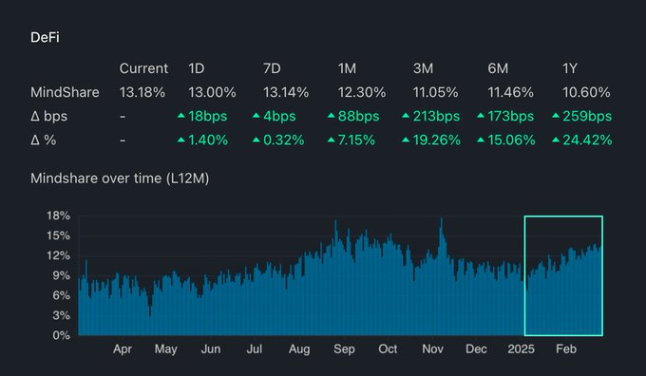The height and width of the screenshot is (376, 646).
Task: Click the 259bps change value
Action: [x=587, y=116]
